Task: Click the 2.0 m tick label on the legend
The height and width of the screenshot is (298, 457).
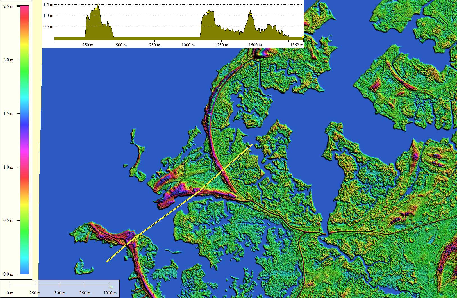Action: click(x=8, y=60)
